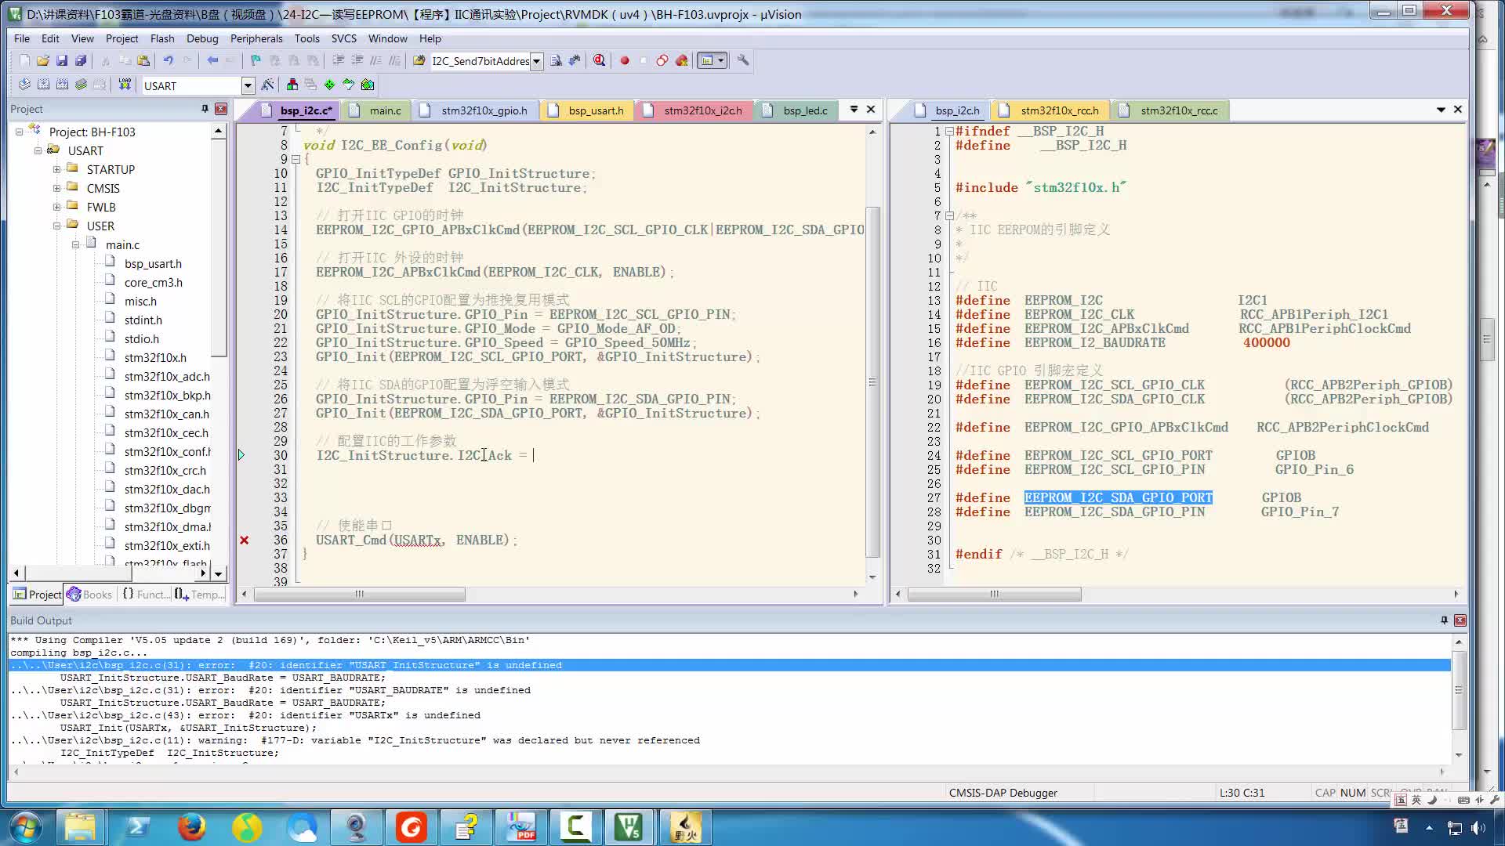Click the Paste icon
This screenshot has width=1505, height=846.
(143, 60)
